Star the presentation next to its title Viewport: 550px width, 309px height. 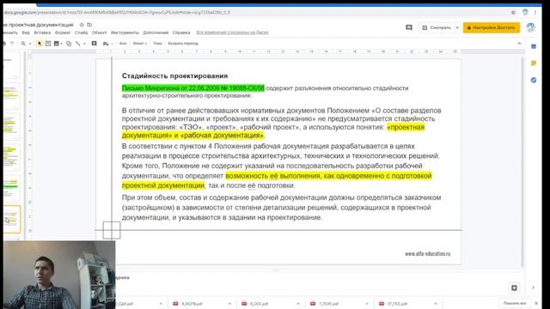click(82, 25)
